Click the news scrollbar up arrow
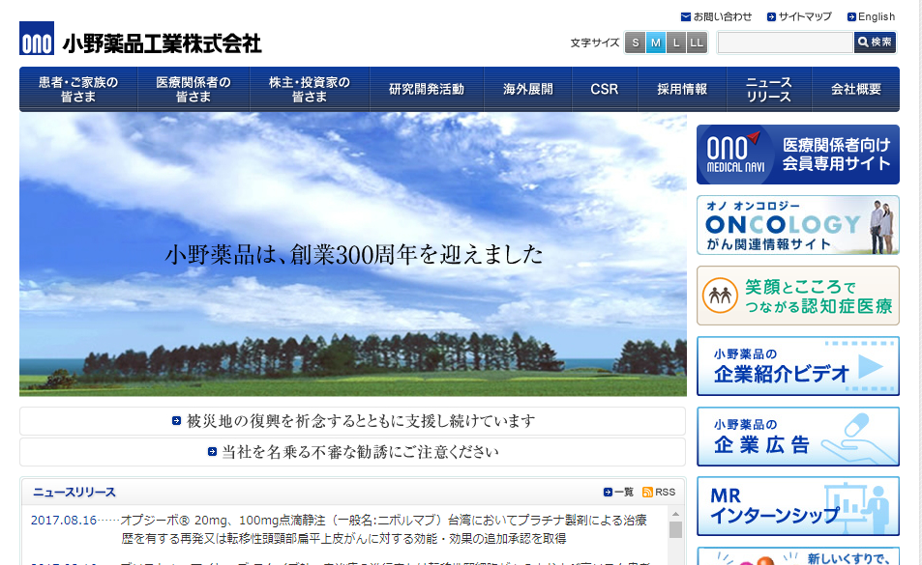Screen dimensions: 922x565 coord(675,514)
